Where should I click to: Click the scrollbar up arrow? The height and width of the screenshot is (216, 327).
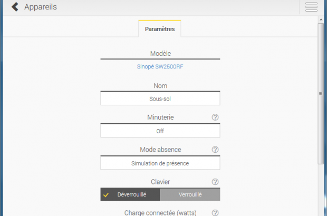(x=321, y=20)
